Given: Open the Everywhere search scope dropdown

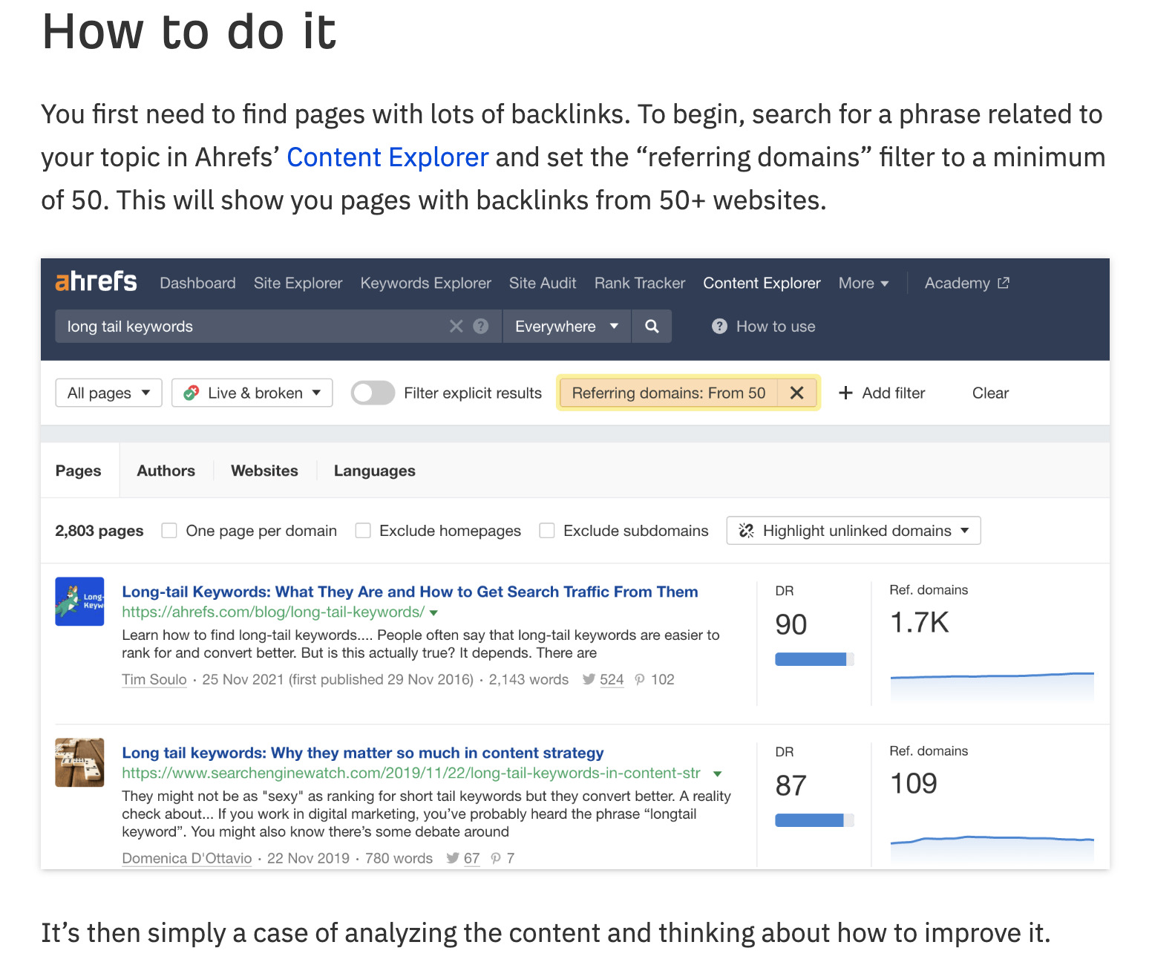Looking at the screenshot, I should (566, 326).
